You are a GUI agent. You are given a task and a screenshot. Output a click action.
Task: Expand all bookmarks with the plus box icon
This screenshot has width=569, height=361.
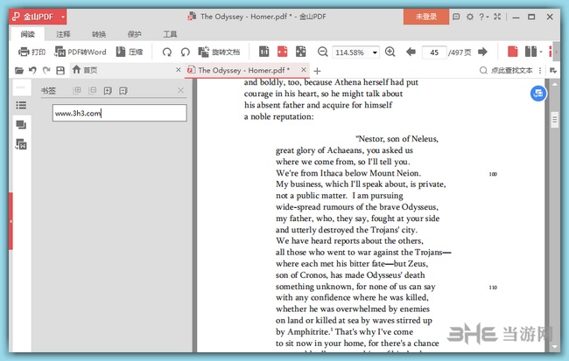coord(77,90)
